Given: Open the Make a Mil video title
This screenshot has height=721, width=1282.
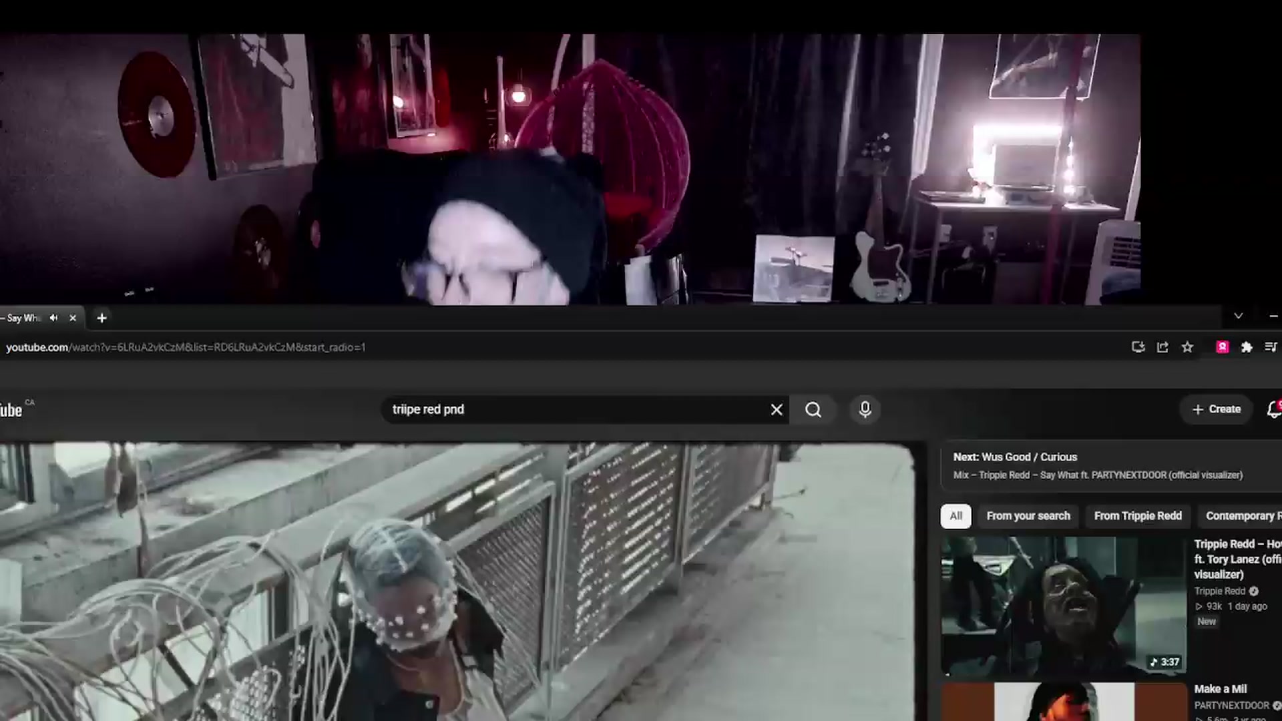Looking at the screenshot, I should [x=1221, y=689].
